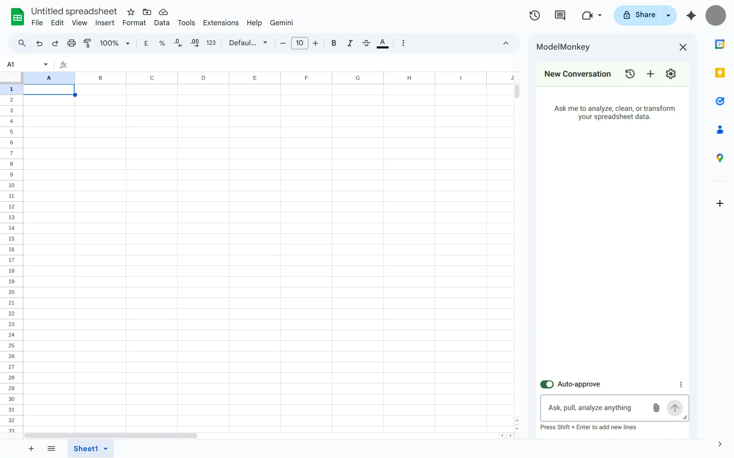Screen dimensions: 734x458
Task: Click the attach file paperclip icon
Action: (656, 408)
